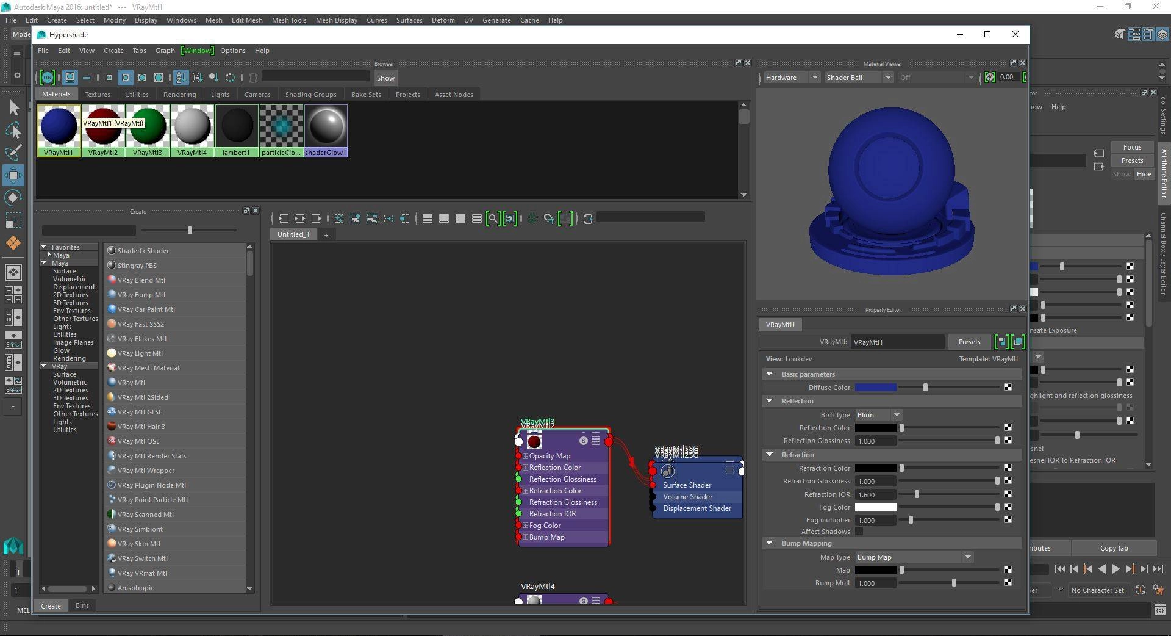
Task: Remove selected nodes from graph icon
Action: tap(372, 219)
